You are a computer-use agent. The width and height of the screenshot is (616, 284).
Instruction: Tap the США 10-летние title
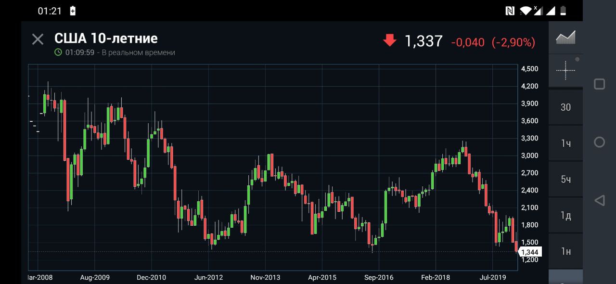click(106, 38)
